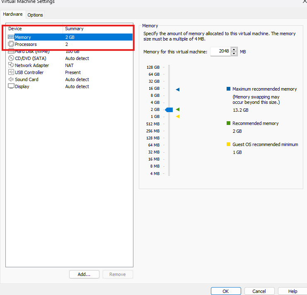Screen dimensions: 307x295
Task: Open Help for VM settings
Action: point(292,291)
